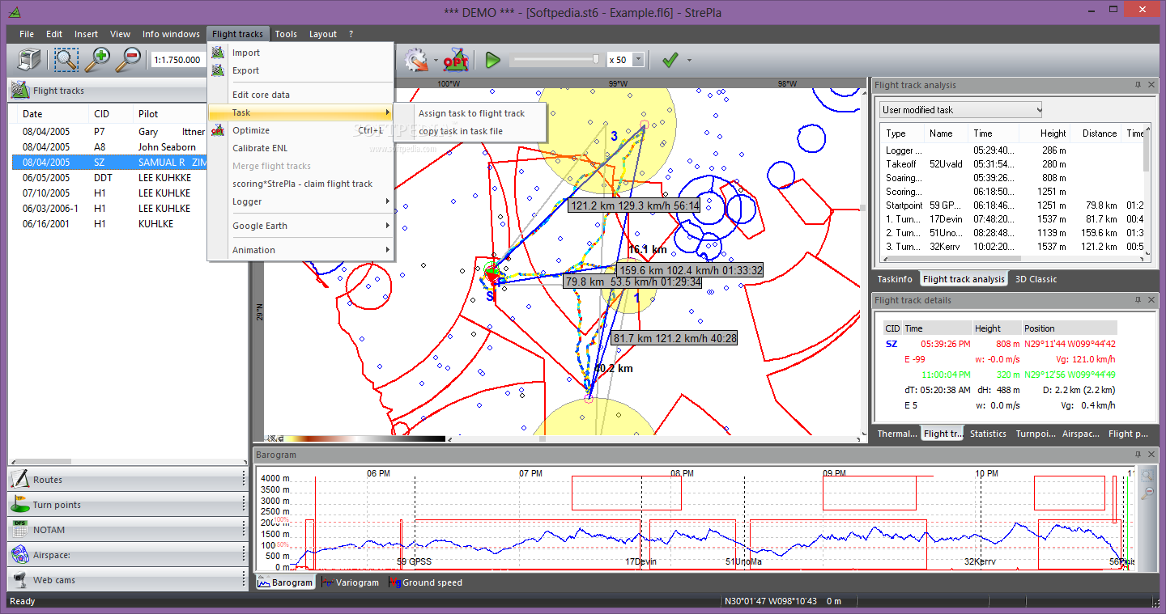Expand the dropdown arrow next to gear tool
1166x614 pixels.
click(x=436, y=60)
